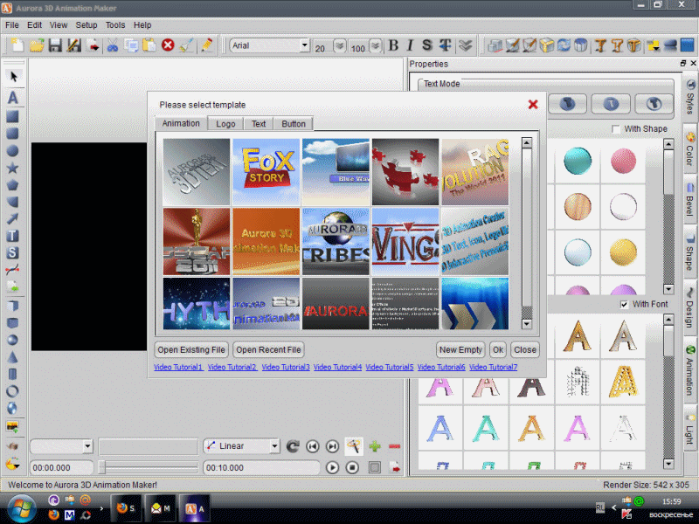Toggle Strikethrough S formatting icon

tap(427, 45)
